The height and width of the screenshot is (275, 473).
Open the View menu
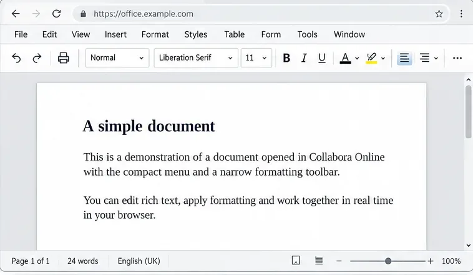point(80,34)
